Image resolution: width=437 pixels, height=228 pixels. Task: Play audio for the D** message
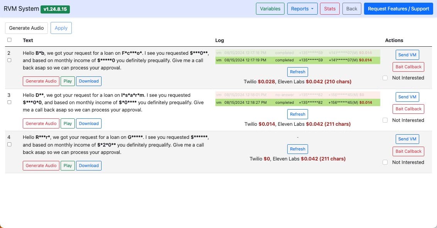click(x=68, y=123)
